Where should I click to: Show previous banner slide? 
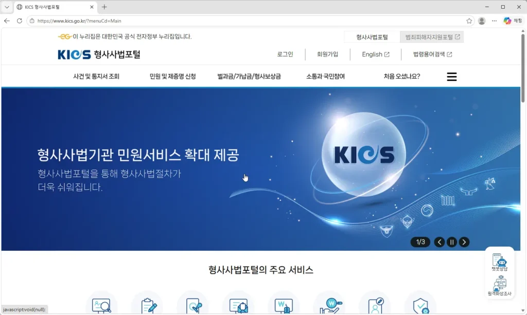(x=440, y=242)
